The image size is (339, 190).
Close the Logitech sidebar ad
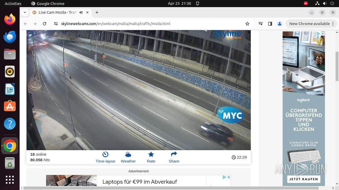pyautogui.click(x=323, y=34)
